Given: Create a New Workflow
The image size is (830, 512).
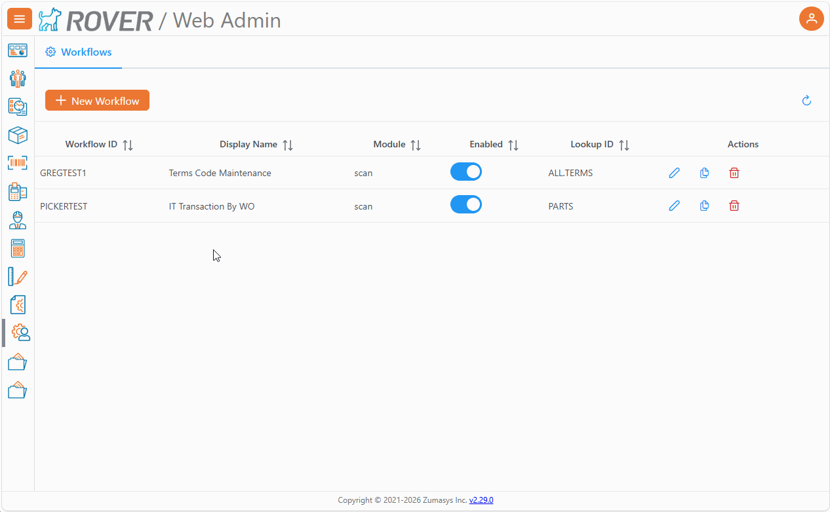Looking at the screenshot, I should 97,100.
